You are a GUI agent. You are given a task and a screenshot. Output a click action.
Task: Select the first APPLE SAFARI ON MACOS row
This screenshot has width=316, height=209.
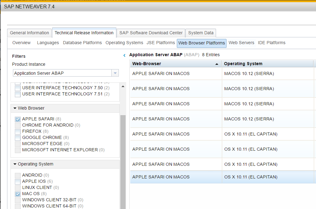coord(176,73)
